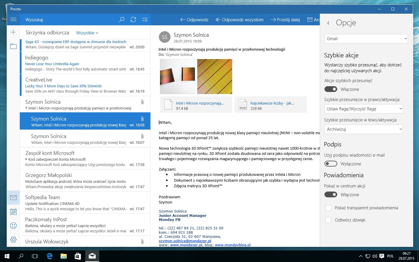The width and height of the screenshot is (419, 262).
Task: Click the SS sender avatar
Action: click(x=164, y=37)
